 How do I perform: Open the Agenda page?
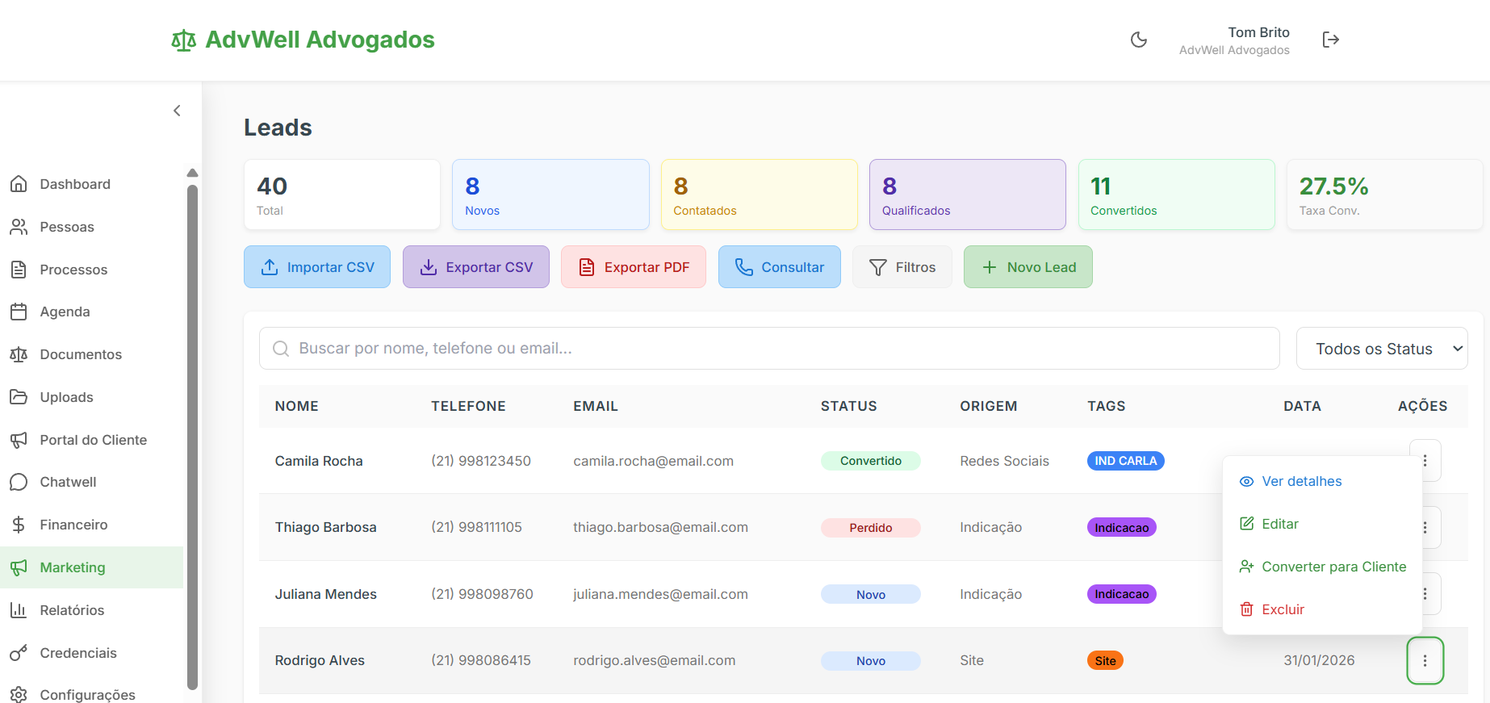(92, 312)
